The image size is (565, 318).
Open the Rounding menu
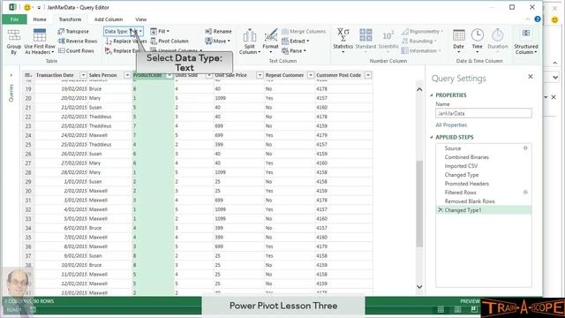coord(418,42)
